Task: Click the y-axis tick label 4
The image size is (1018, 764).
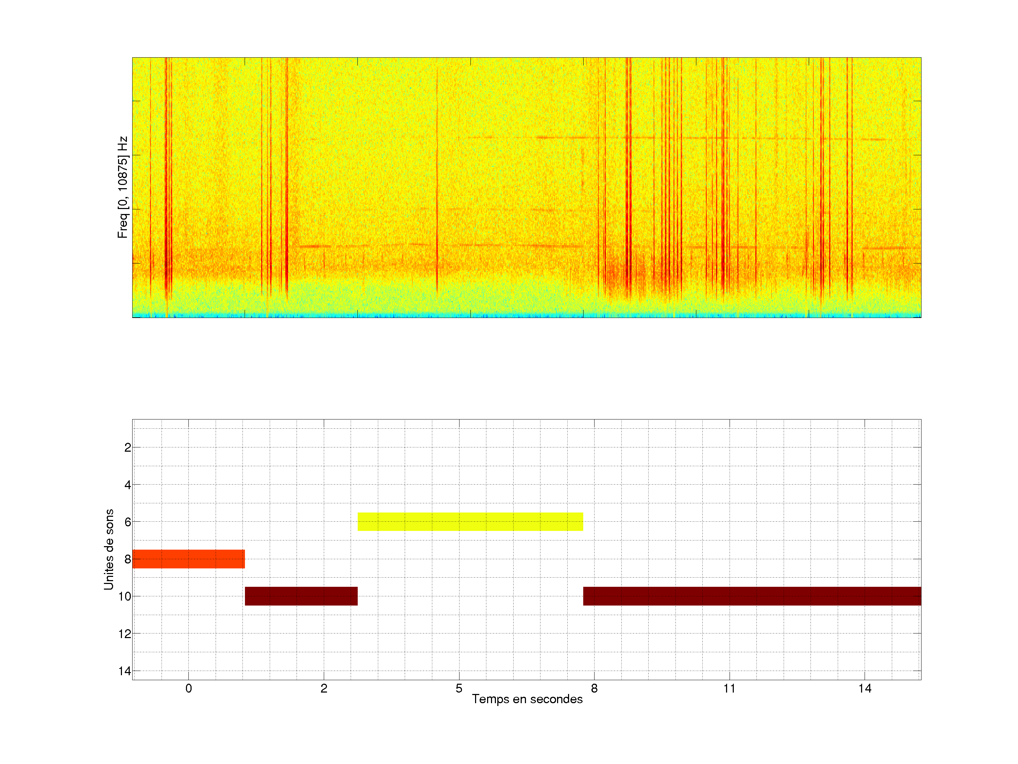Action: point(128,485)
